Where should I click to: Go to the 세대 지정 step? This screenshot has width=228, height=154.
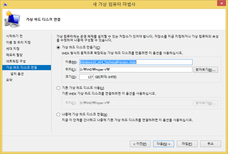coord(13,49)
